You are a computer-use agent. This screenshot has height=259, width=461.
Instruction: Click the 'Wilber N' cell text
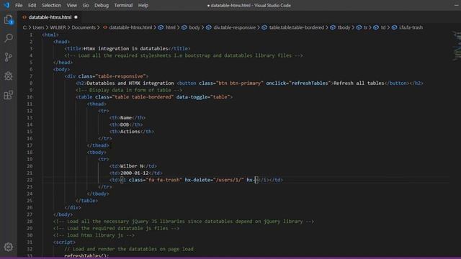(132, 166)
